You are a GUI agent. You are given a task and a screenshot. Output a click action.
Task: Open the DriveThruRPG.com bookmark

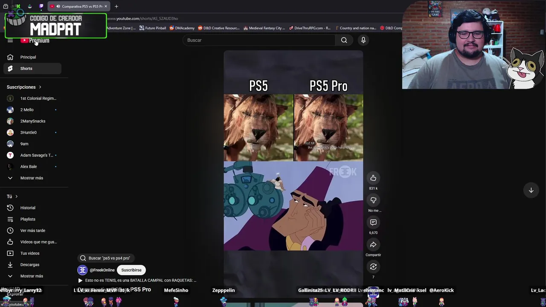(310, 28)
